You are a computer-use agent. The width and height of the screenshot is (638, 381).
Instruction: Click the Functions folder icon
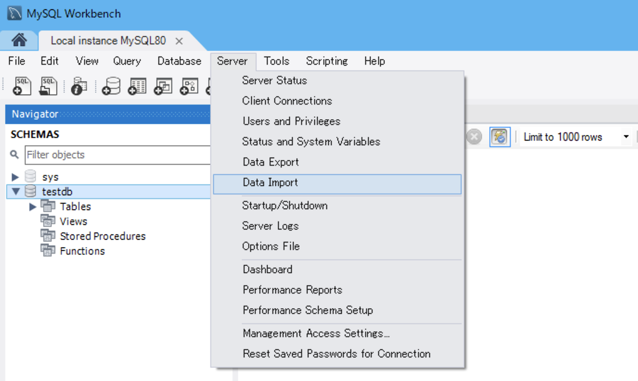coord(48,250)
